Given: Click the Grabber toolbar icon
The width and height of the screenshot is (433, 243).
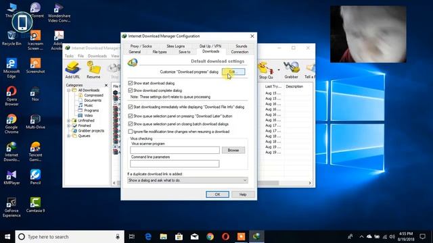Looking at the screenshot, I should [291, 70].
